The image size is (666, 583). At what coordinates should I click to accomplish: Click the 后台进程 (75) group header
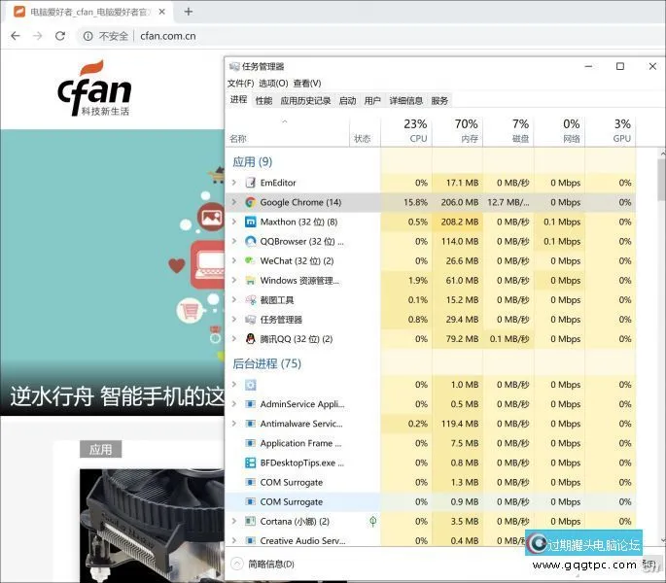(266, 364)
